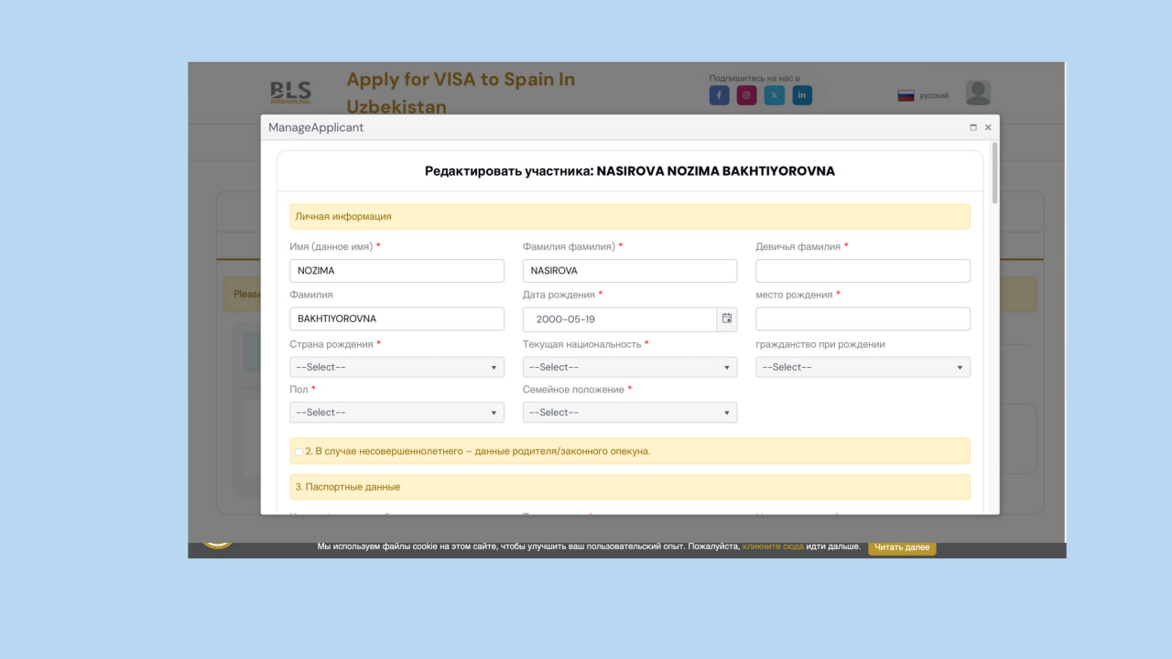Viewport: 1172px width, 659px height.
Task: Follow the кликните сюда cookie link
Action: [773, 546]
